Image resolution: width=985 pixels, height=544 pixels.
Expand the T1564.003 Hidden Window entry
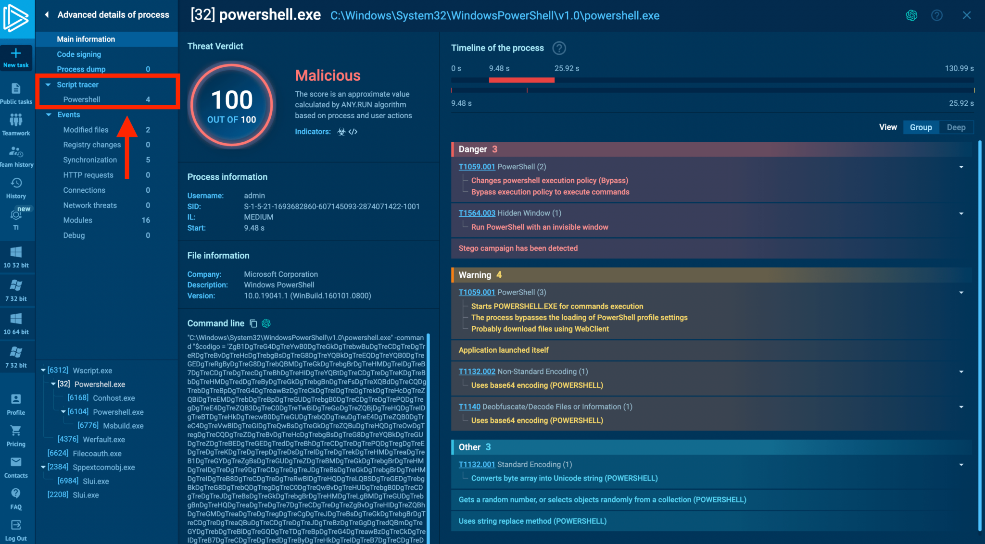(961, 213)
